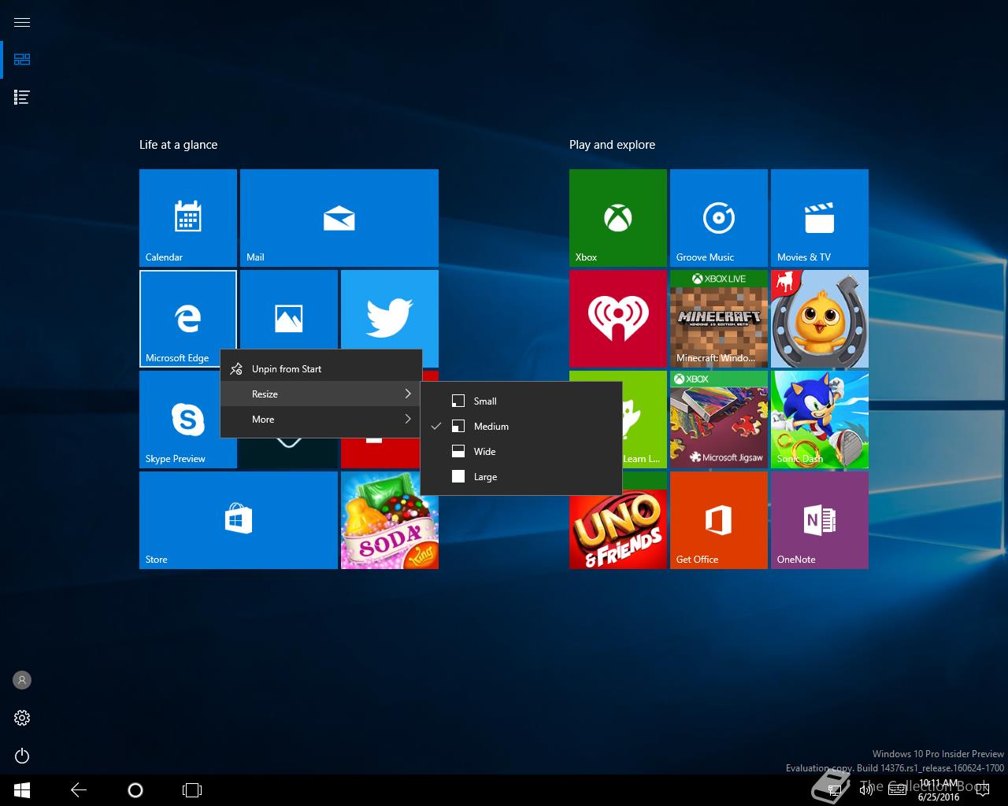The height and width of the screenshot is (806, 1008).
Task: Open the FarmVille chick game tile
Action: [x=820, y=319]
